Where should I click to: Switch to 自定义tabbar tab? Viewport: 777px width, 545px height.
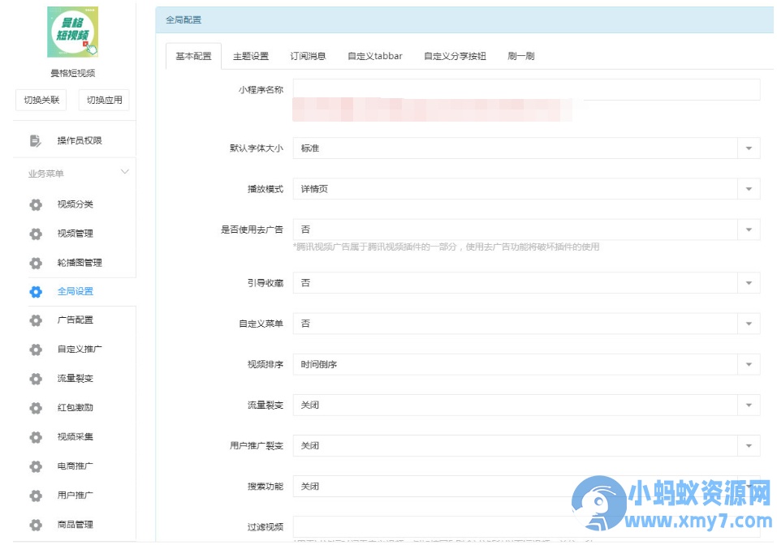[374, 56]
